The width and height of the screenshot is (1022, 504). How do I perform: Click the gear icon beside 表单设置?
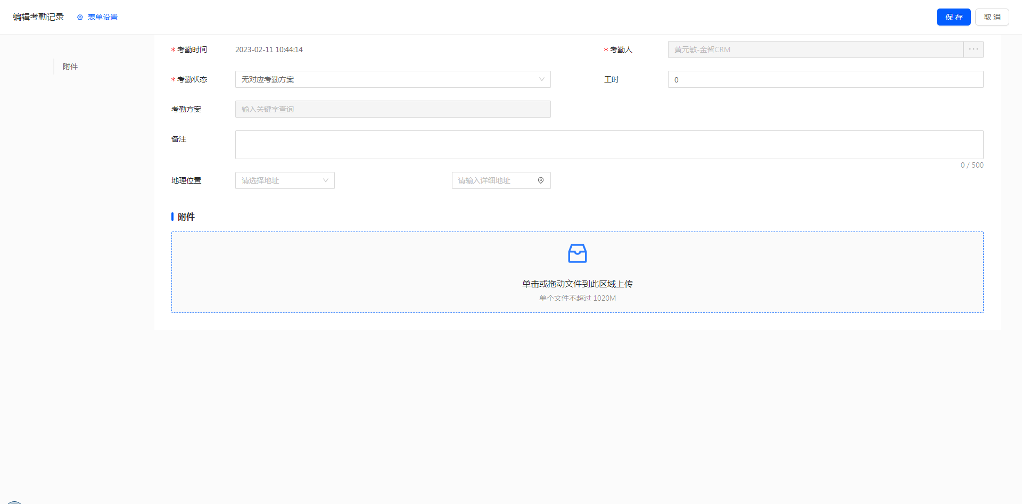coord(80,17)
